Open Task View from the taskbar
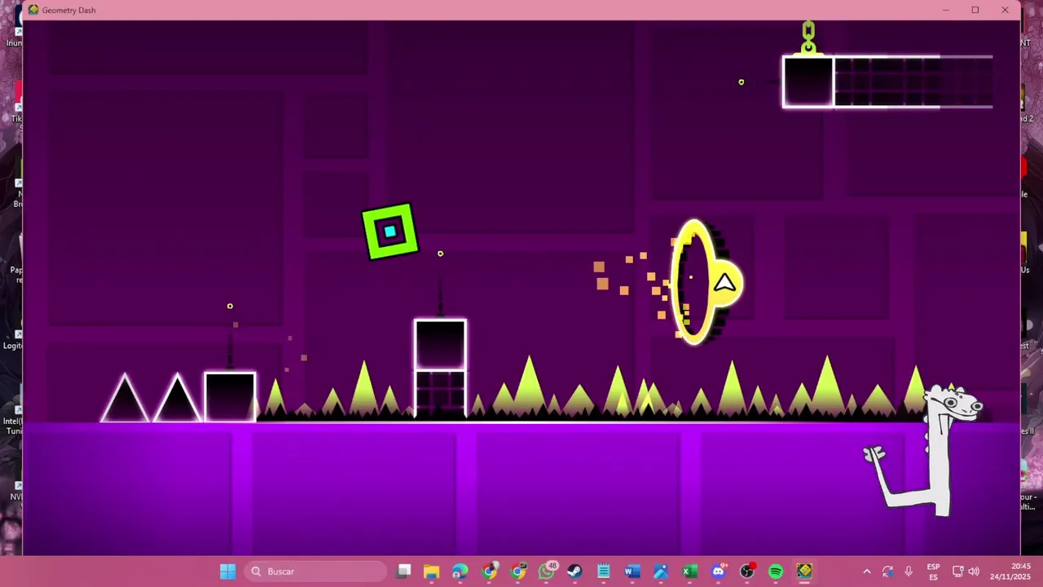The height and width of the screenshot is (587, 1043). (x=403, y=572)
